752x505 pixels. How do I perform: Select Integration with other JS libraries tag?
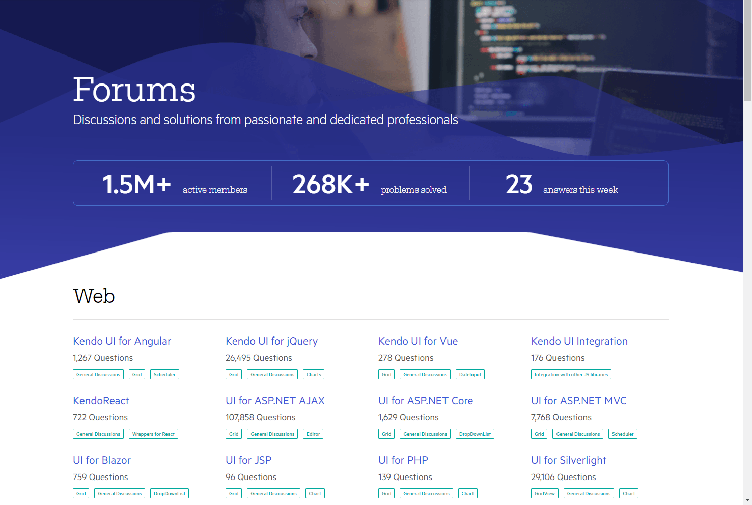point(571,374)
